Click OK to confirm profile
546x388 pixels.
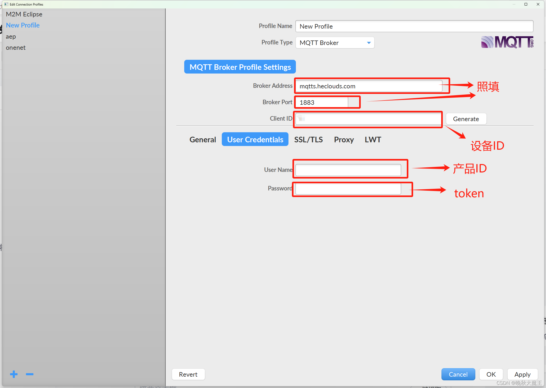click(491, 374)
